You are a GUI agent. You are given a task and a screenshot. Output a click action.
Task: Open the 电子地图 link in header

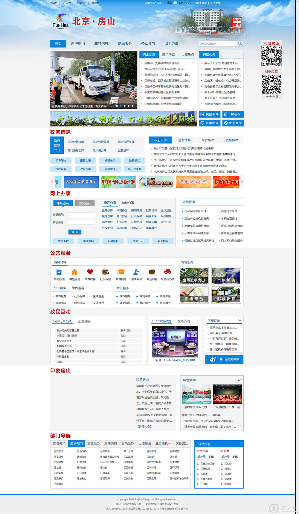[x=202, y=3]
